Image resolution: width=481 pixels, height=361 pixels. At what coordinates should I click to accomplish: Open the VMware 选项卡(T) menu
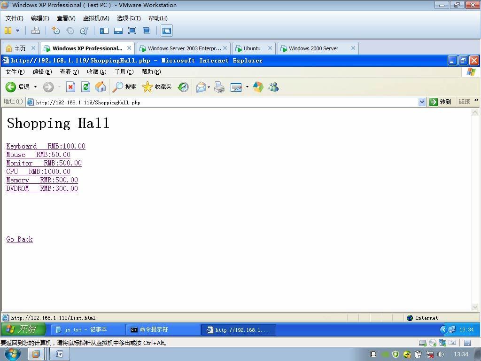pos(129,18)
